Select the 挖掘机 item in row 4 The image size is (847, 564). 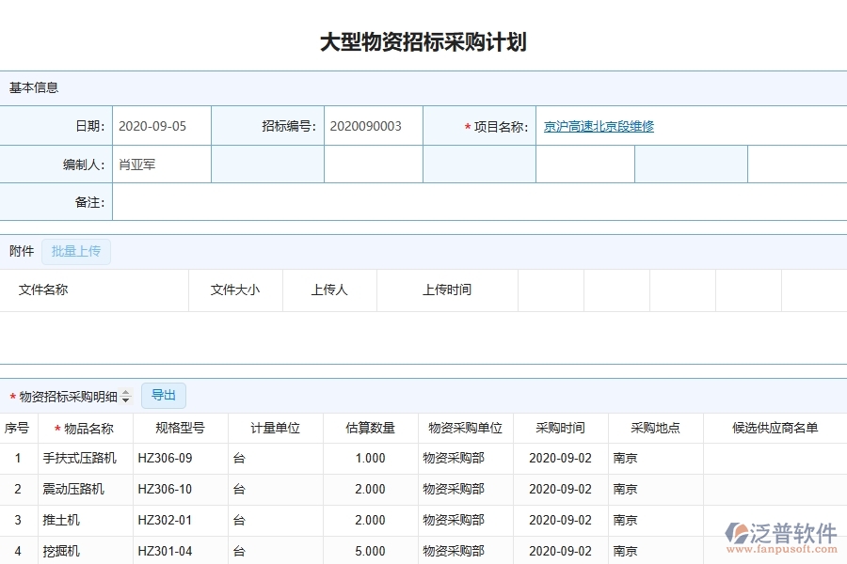tap(61, 550)
